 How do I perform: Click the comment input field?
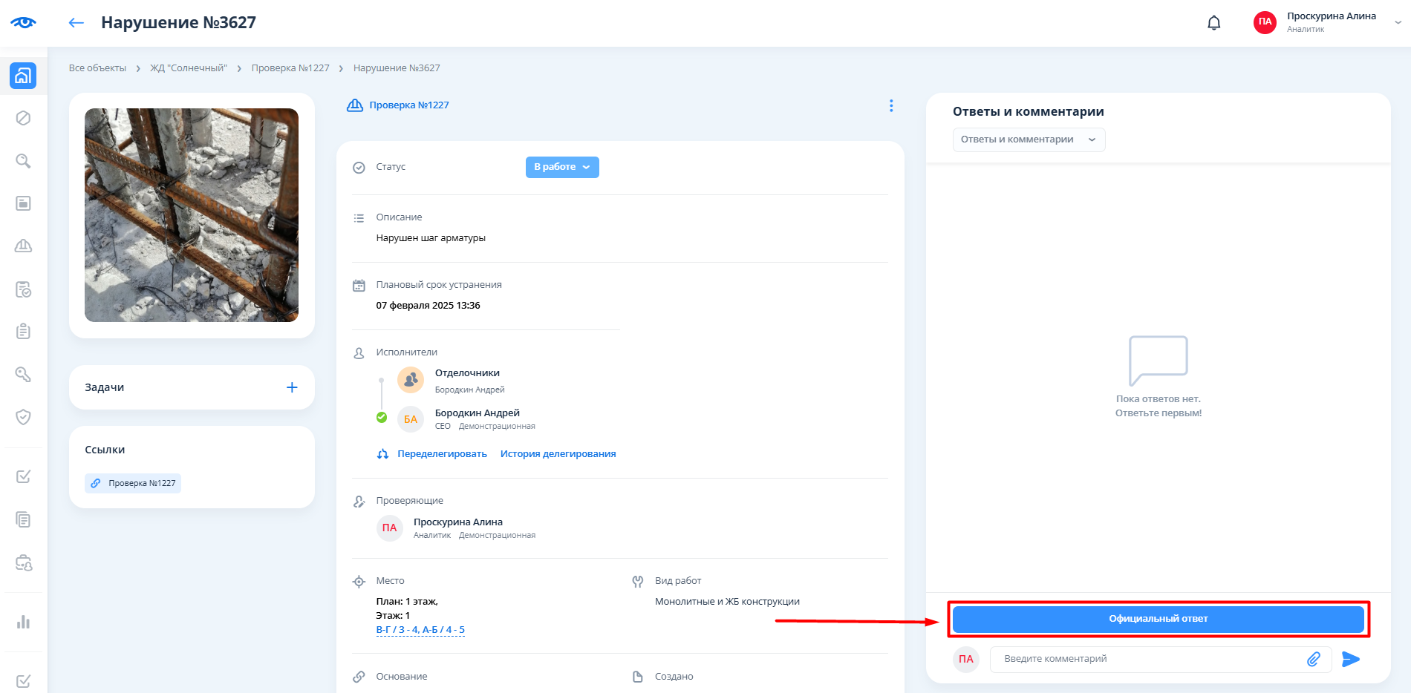point(1147,659)
